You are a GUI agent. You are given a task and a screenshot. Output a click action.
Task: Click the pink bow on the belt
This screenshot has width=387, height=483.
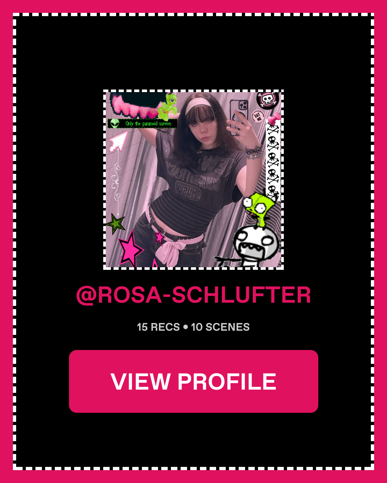(171, 251)
